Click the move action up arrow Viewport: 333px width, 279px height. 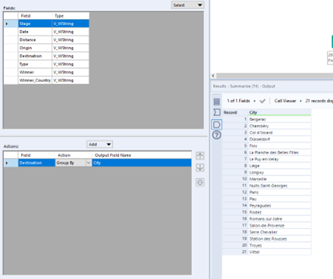[200, 156]
